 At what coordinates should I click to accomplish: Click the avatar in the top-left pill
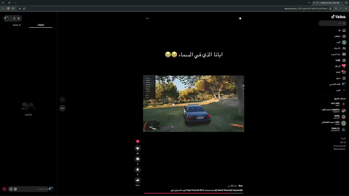[x=7, y=19]
